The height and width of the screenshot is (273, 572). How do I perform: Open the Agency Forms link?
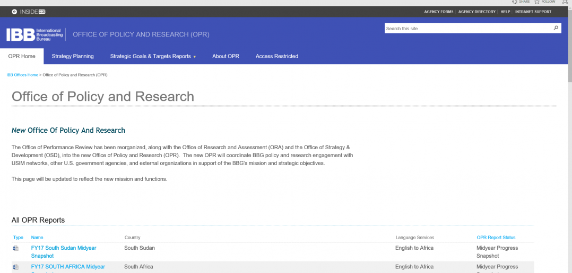(439, 12)
